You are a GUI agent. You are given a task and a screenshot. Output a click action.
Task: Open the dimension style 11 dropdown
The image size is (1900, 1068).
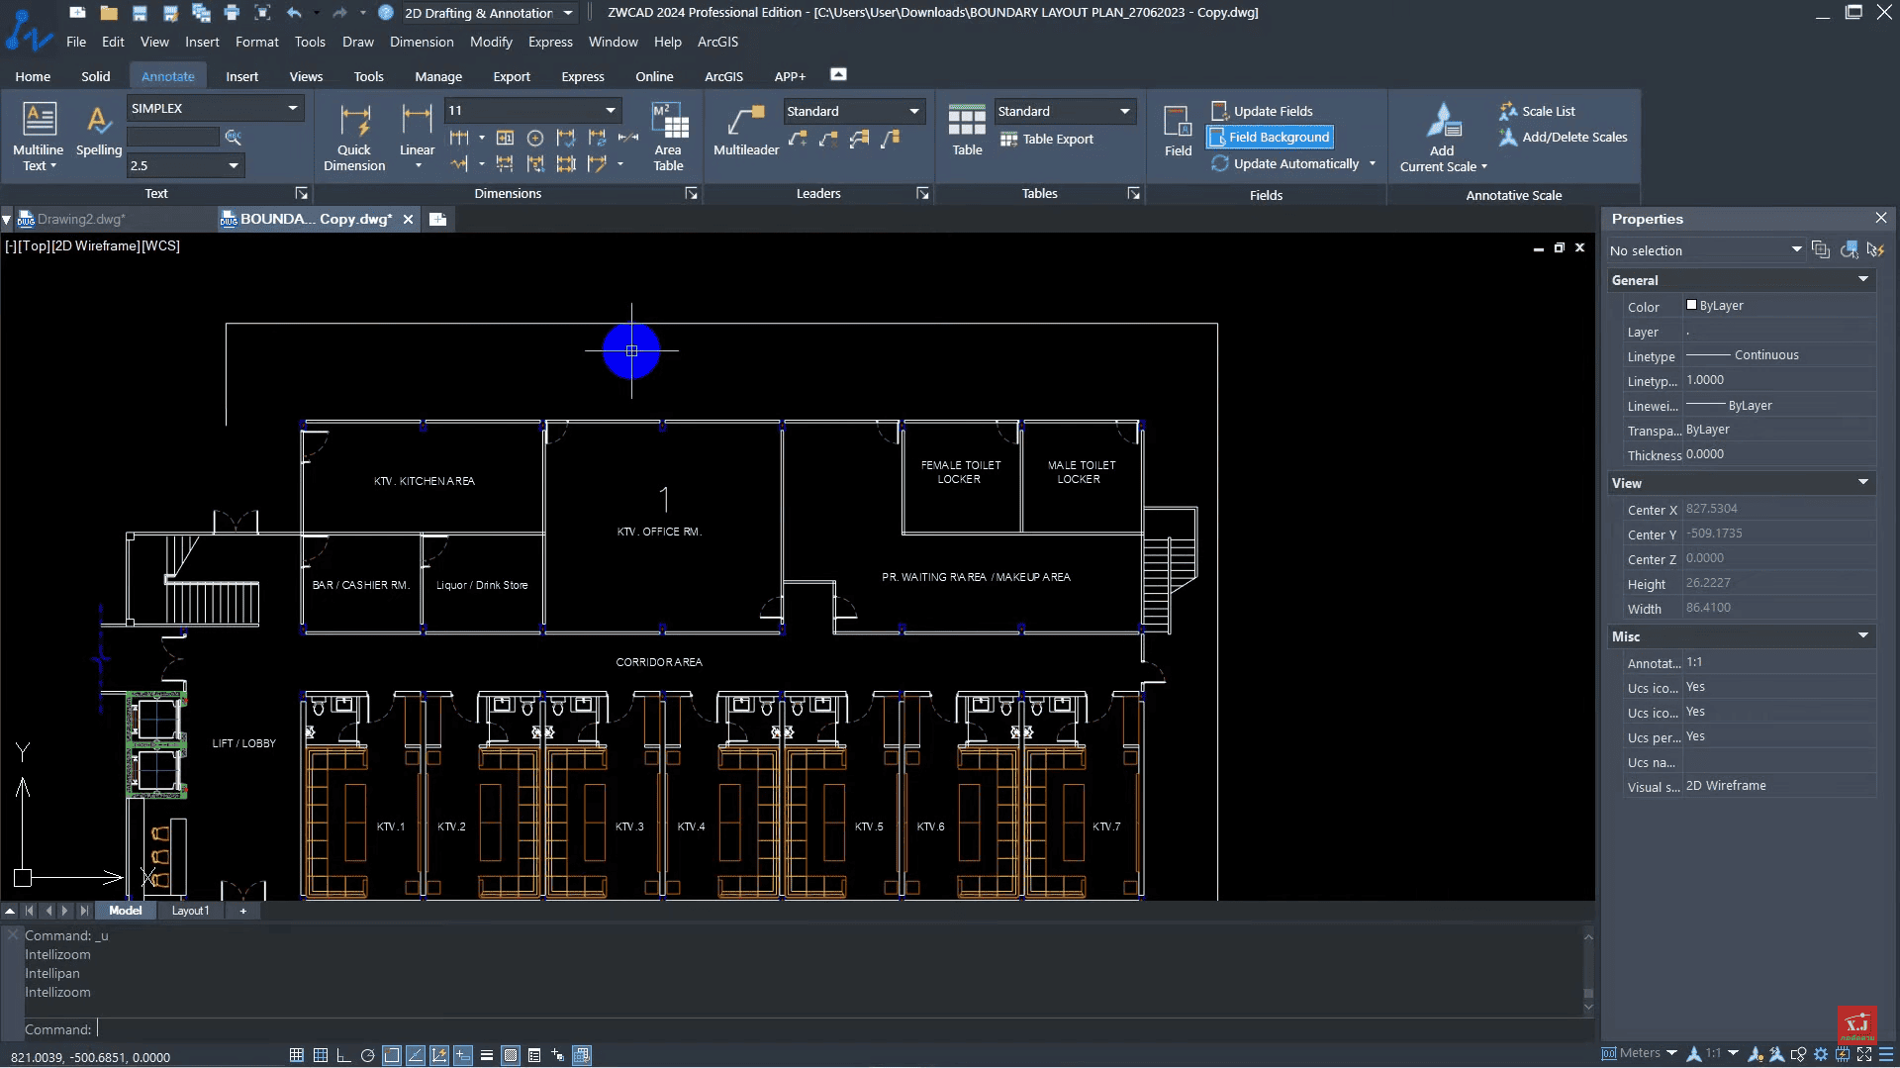[x=611, y=110]
